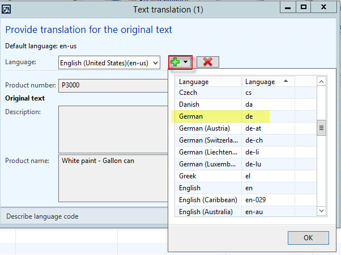This screenshot has height=255, width=341.
Task: Click the red X delete language button
Action: [x=207, y=62]
